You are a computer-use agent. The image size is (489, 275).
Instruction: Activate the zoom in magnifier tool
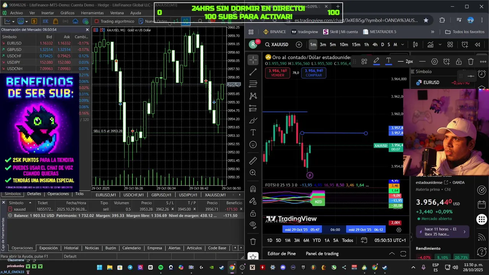[253, 173]
